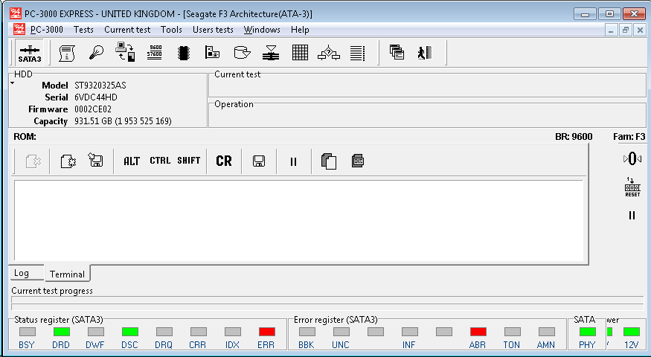This screenshot has width=651, height=357.
Task: Click the RESET icon on right side
Action: [632, 187]
